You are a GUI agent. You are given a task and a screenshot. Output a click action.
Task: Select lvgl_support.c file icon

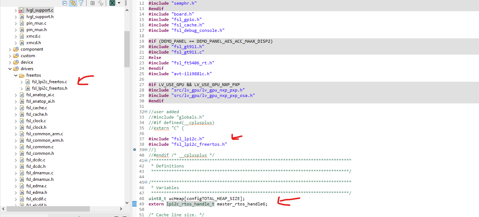pos(21,10)
